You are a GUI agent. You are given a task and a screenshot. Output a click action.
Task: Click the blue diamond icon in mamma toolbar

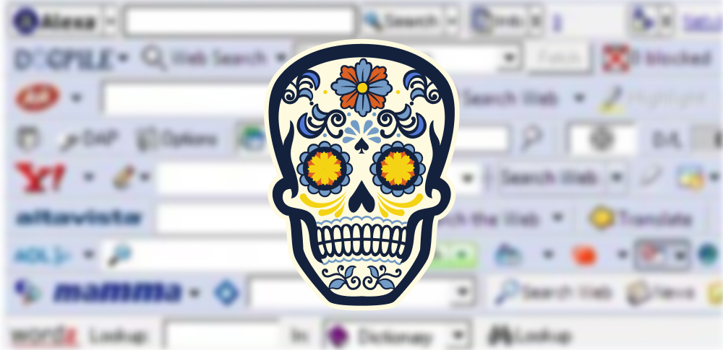click(227, 293)
